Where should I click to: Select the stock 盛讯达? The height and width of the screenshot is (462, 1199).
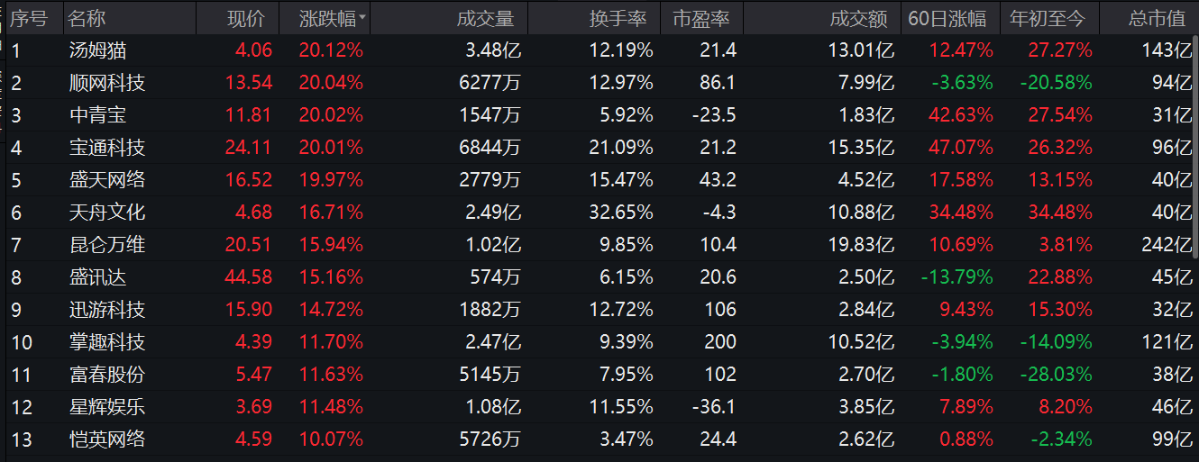97,277
